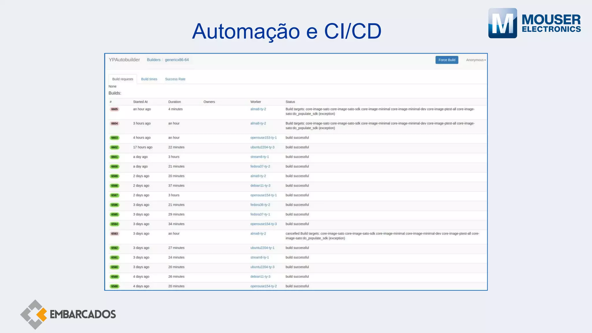Open successful build badge 6591

(114, 258)
